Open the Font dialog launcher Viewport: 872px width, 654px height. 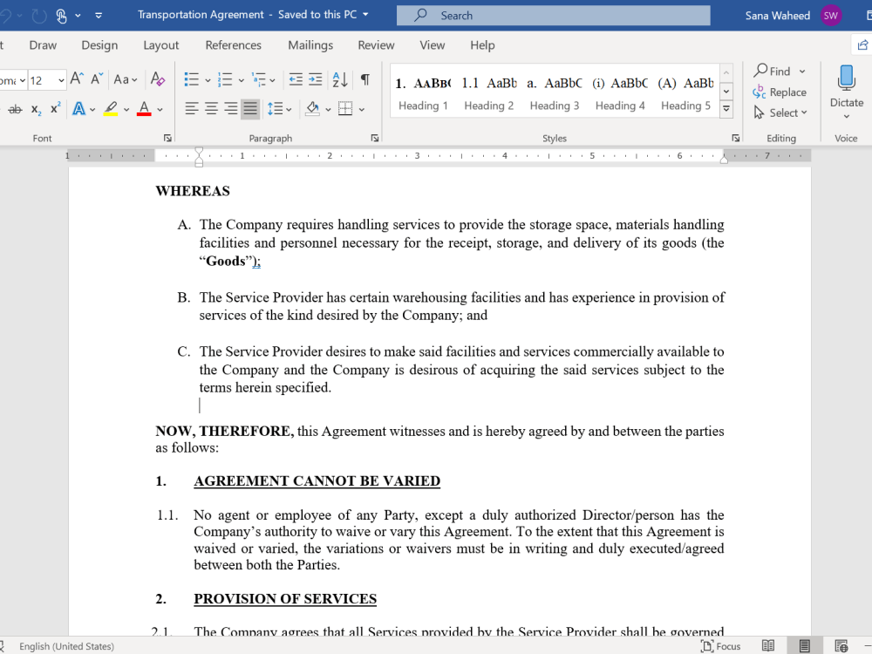coord(167,138)
